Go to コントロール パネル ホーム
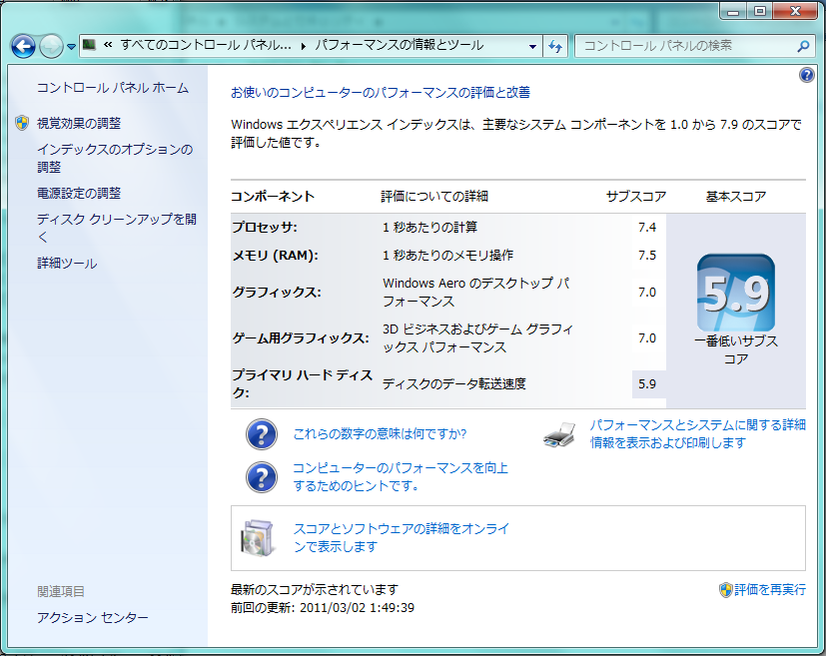 tap(112, 88)
